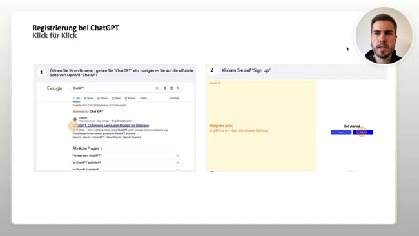Click the blue Log in button under Get started
The height and width of the screenshot is (236, 419).
coord(341,132)
